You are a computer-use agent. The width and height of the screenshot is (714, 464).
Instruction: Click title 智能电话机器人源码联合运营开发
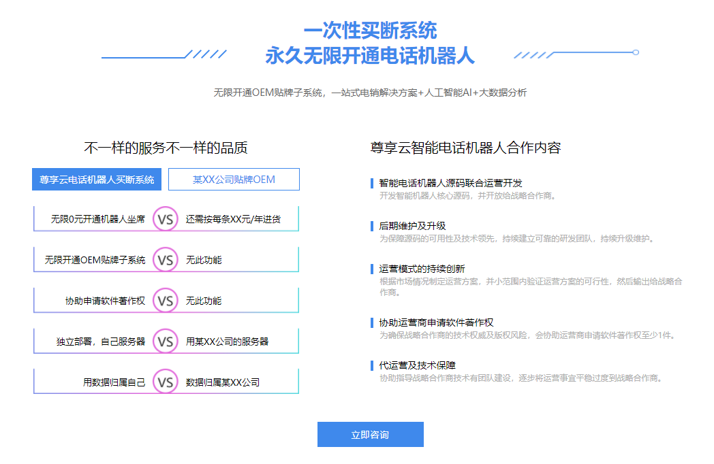click(450, 183)
